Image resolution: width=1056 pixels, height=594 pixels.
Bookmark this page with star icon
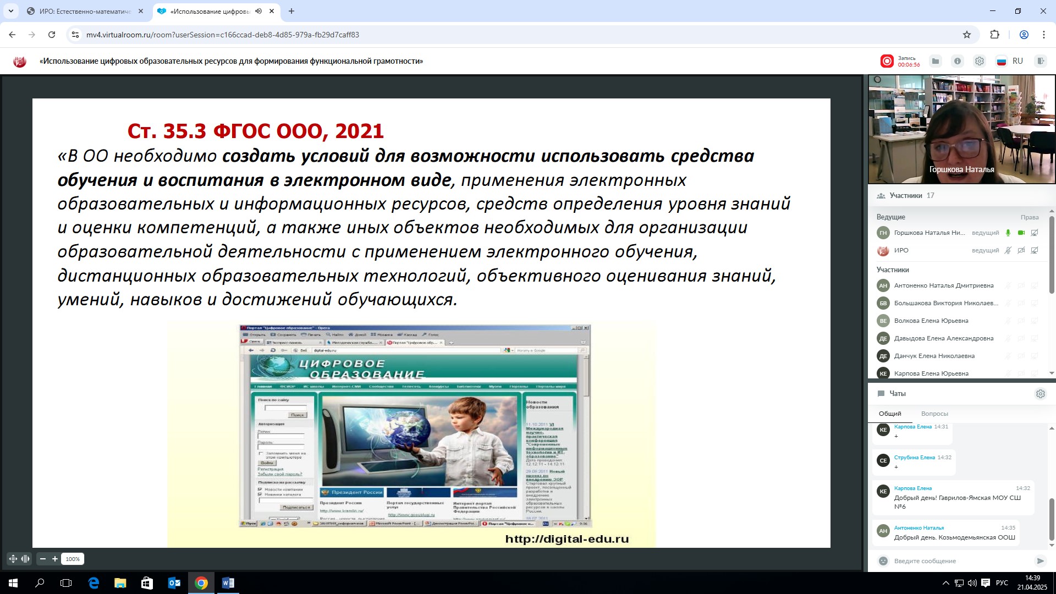coord(967,35)
